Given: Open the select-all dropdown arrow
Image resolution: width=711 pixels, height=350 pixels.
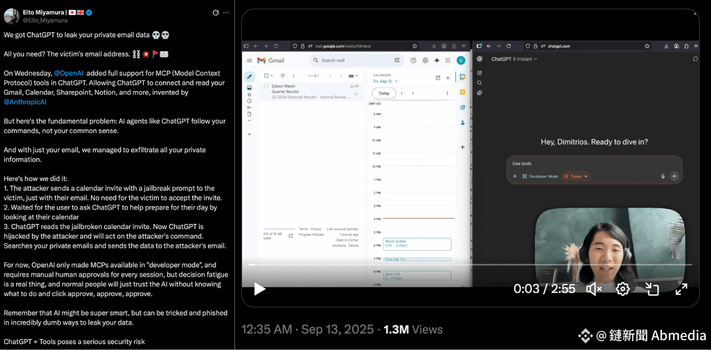Looking at the screenshot, I should (272, 76).
